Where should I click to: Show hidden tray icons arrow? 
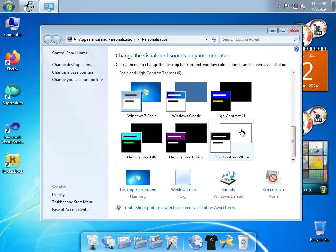(279, 6)
